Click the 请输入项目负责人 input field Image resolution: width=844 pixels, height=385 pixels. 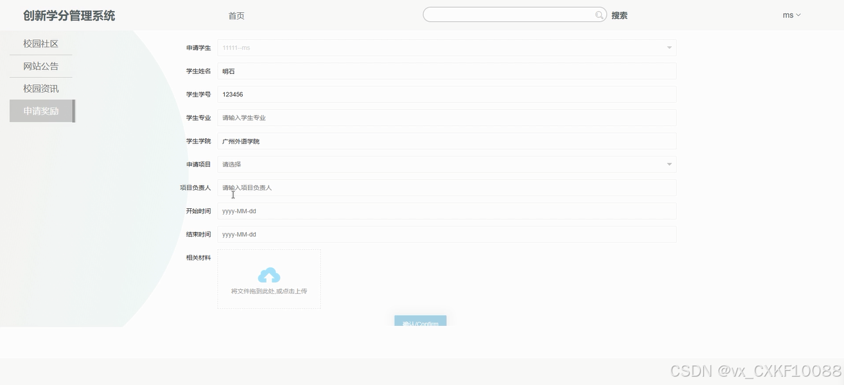446,188
